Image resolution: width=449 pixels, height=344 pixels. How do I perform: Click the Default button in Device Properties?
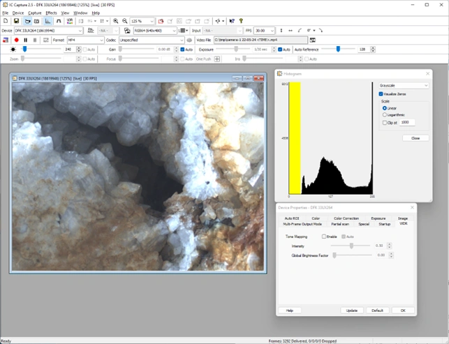point(376,310)
